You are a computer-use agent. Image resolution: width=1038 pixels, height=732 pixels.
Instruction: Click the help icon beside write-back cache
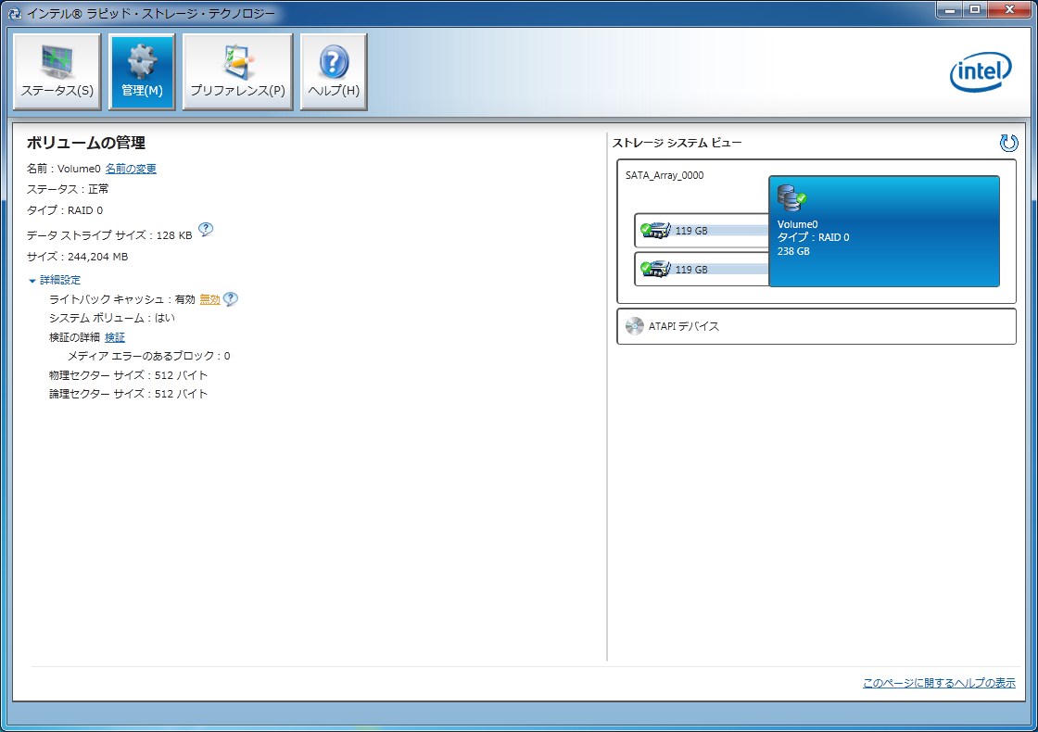click(x=231, y=299)
